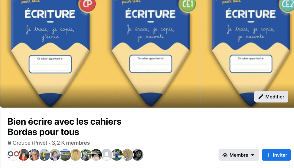Image resolution: width=294 pixels, height=168 pixels.
Task: Click the lock icon beside Groupe (Privé)
Action: (x=9, y=143)
